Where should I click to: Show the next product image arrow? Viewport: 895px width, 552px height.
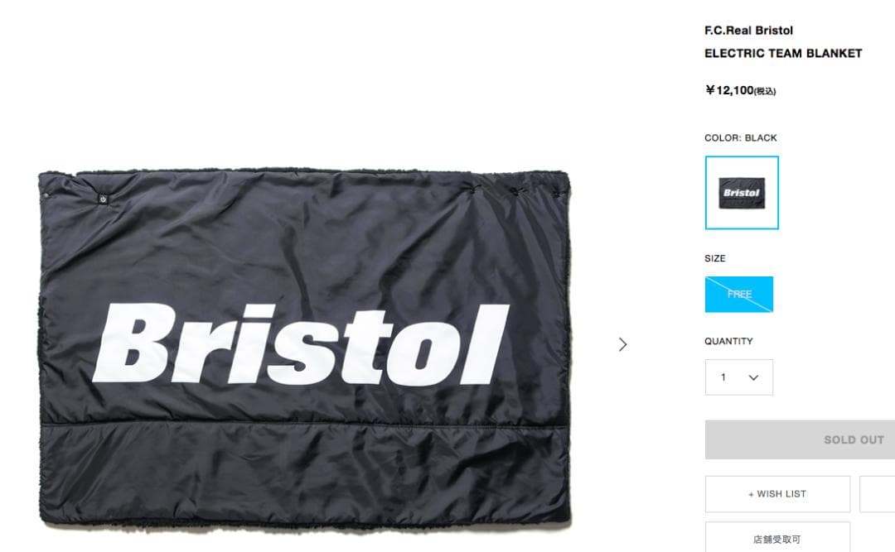(x=622, y=344)
